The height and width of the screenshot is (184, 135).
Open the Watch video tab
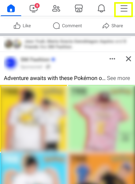tap(34, 8)
